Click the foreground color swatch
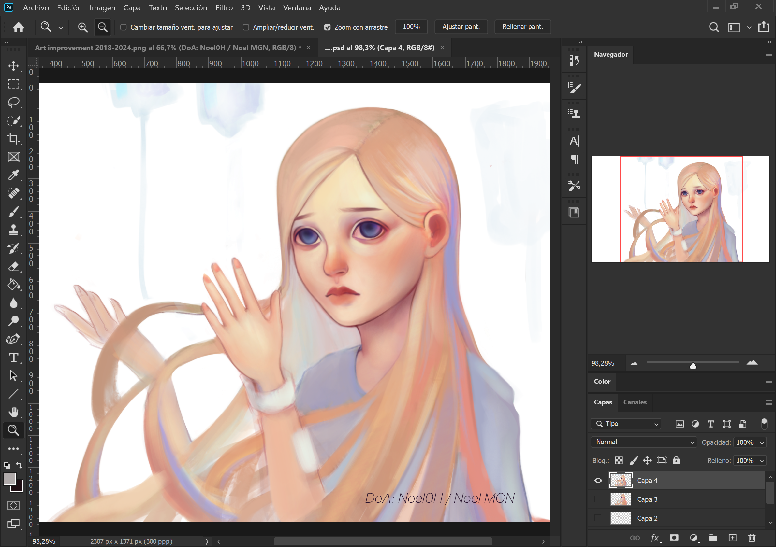 coord(9,479)
